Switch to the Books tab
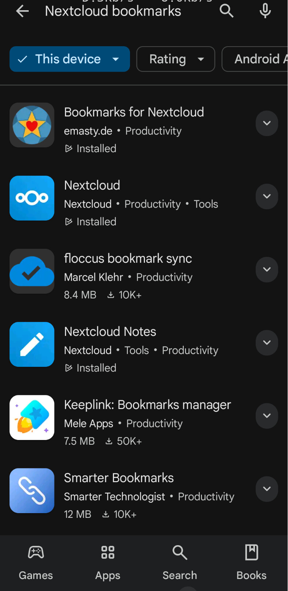Image resolution: width=288 pixels, height=591 pixels. tap(252, 562)
